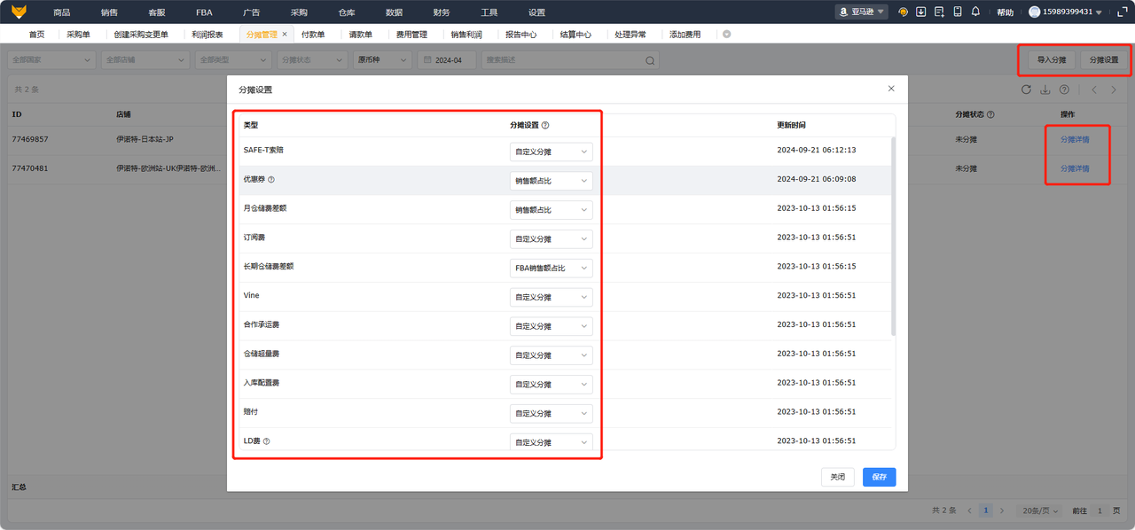
Task: Open the 财务 menu
Action: [x=442, y=12]
